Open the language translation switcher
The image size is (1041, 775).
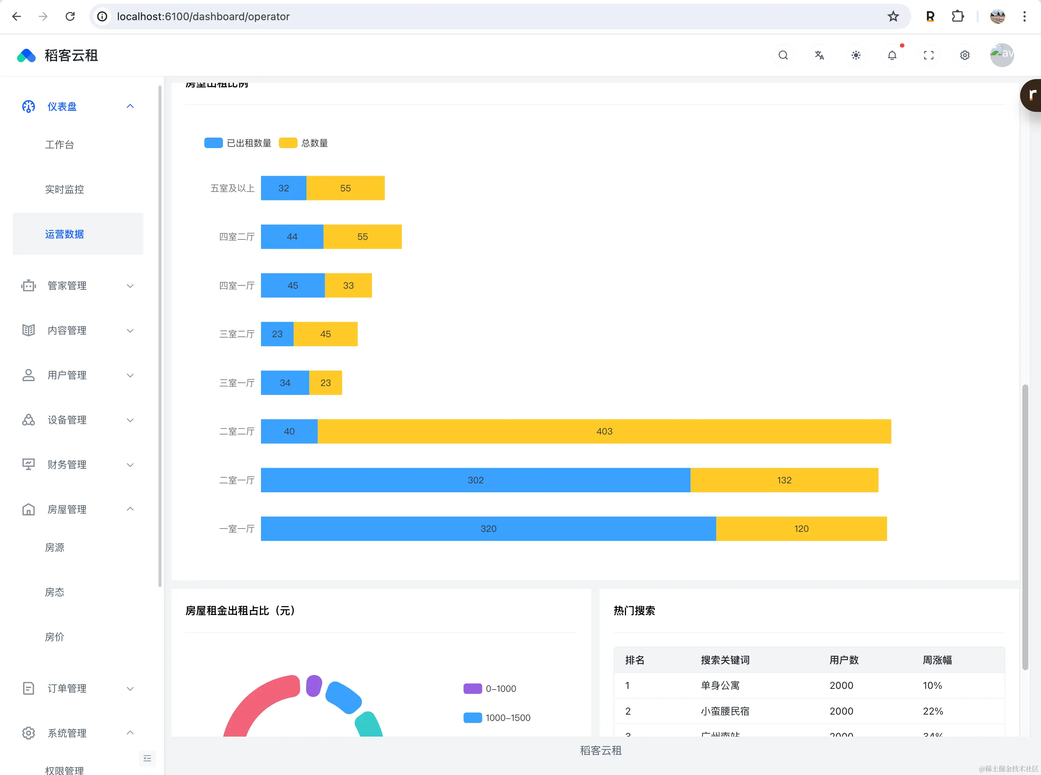click(819, 55)
